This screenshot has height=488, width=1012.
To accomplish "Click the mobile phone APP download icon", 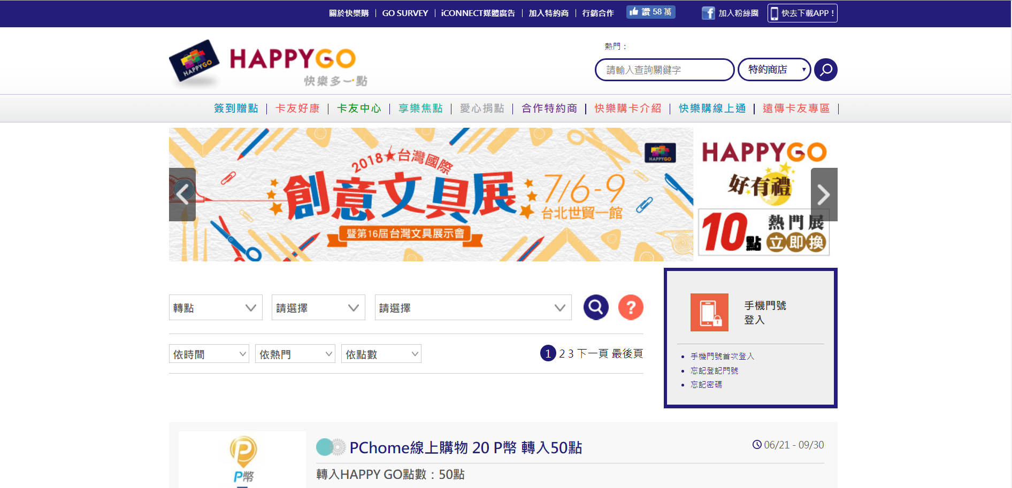I will click(774, 13).
